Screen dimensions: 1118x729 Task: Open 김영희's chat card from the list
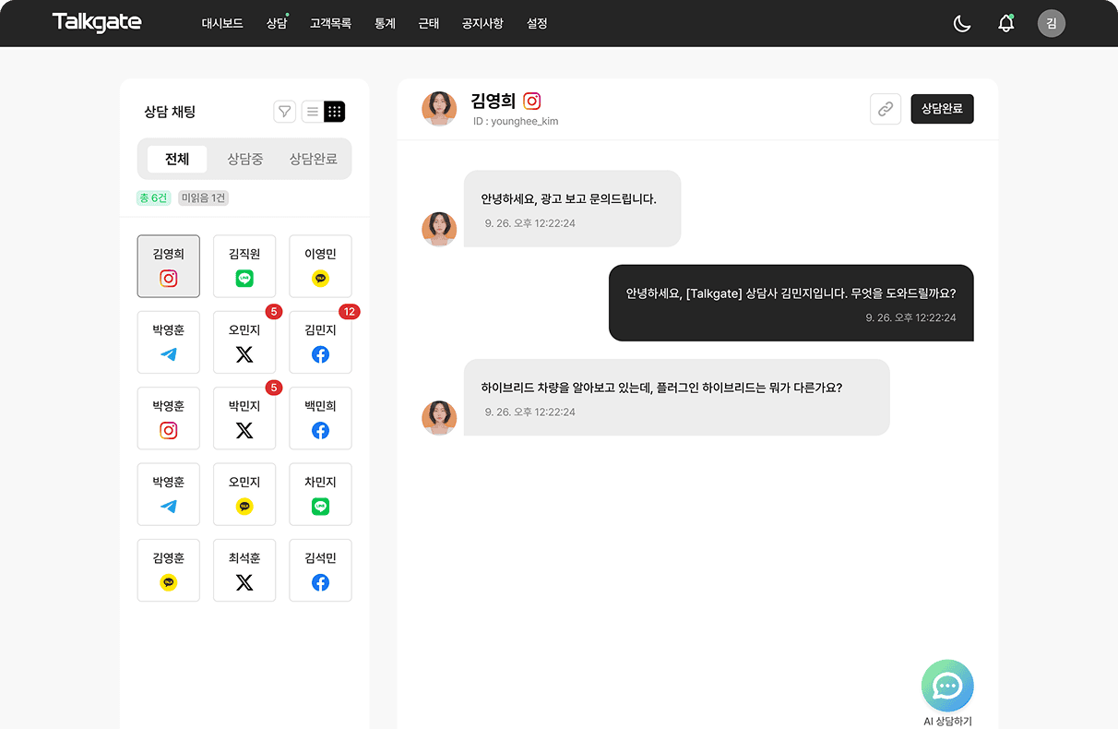click(x=168, y=266)
